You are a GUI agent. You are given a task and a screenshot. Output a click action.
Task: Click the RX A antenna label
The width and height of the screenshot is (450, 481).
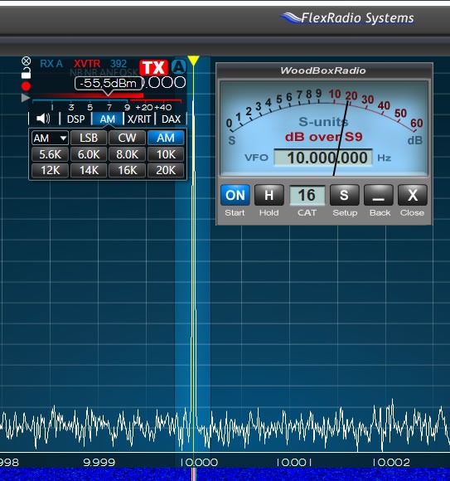(x=51, y=64)
